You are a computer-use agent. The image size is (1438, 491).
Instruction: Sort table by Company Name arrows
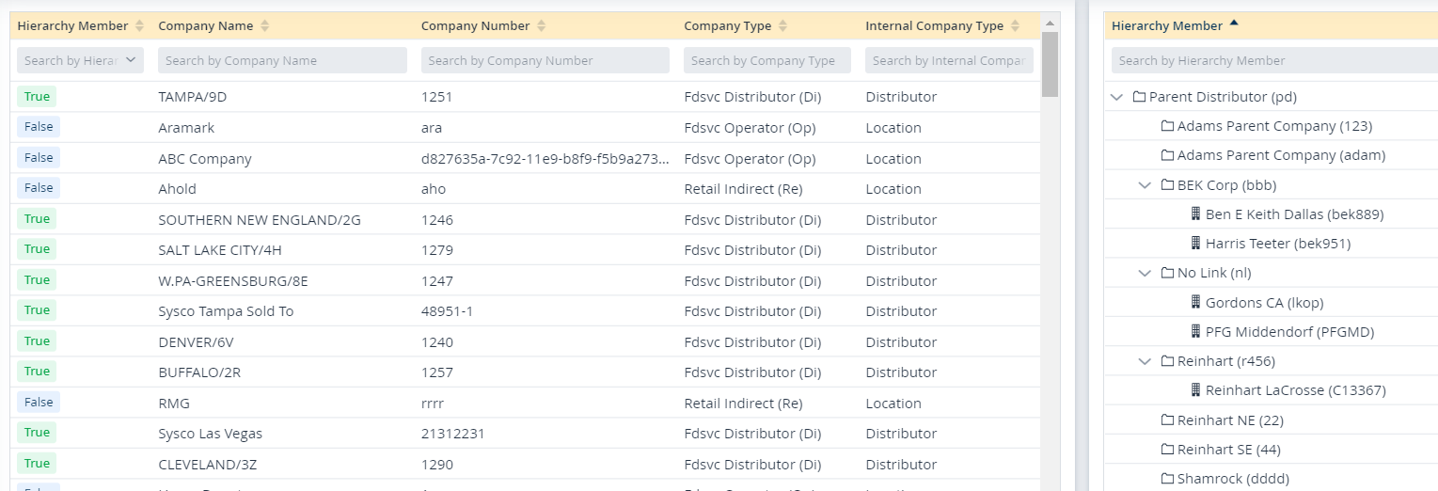click(x=264, y=26)
